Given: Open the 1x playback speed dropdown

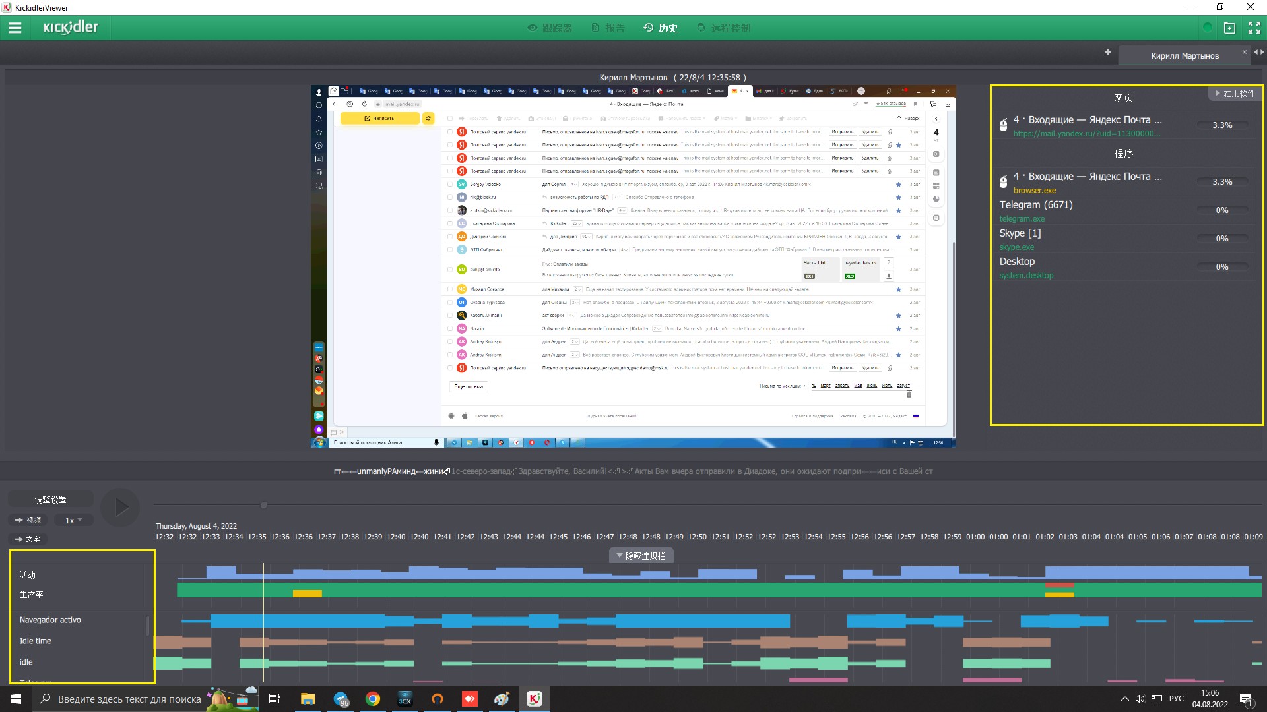Looking at the screenshot, I should click(x=73, y=520).
